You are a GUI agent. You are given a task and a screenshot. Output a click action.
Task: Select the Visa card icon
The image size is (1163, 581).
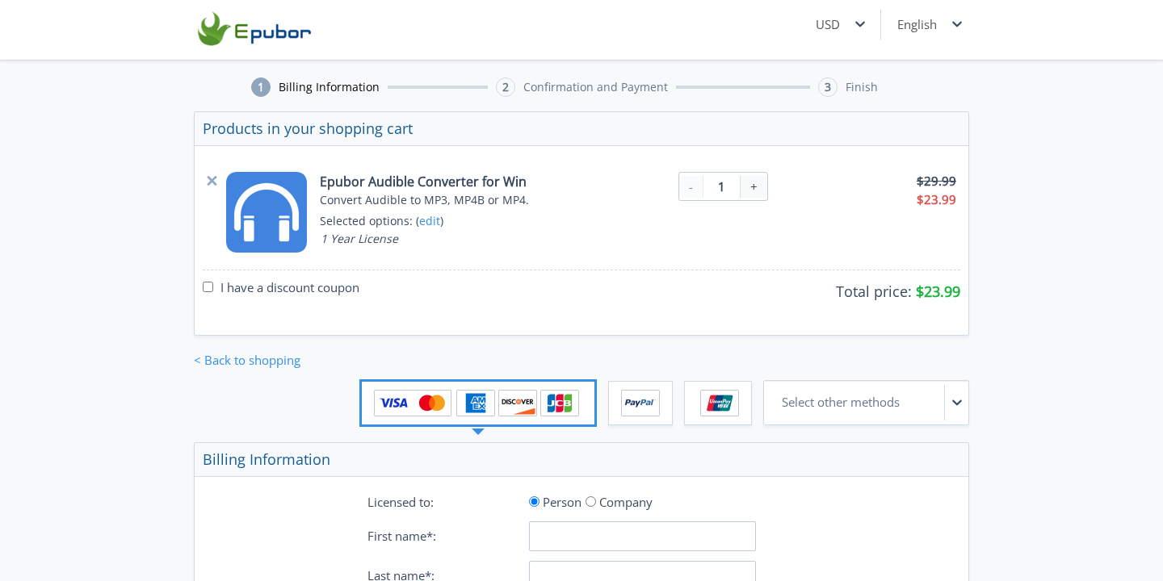pos(395,403)
